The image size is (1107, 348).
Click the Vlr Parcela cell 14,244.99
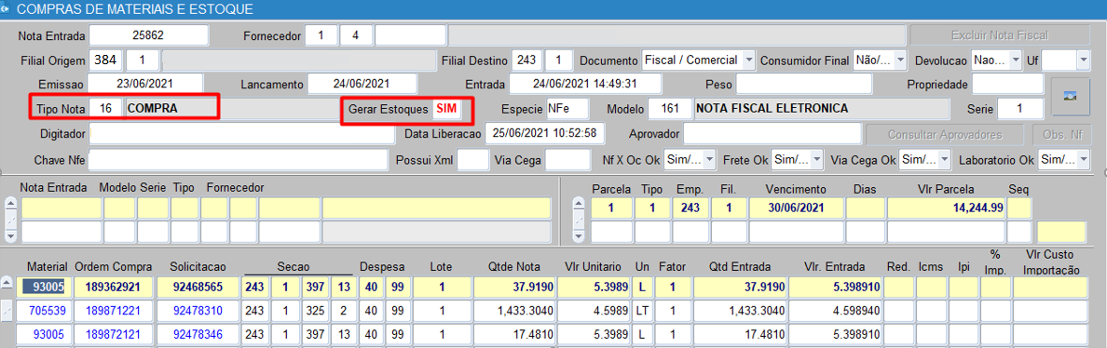pyautogui.click(x=947, y=208)
